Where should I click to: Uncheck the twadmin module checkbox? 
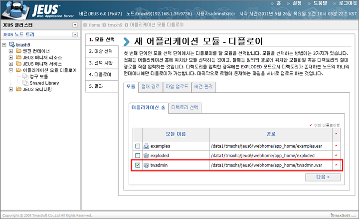138,165
